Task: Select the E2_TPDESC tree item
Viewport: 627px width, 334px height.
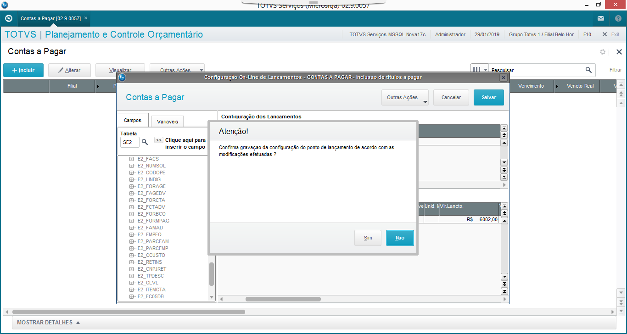Action: click(x=151, y=276)
